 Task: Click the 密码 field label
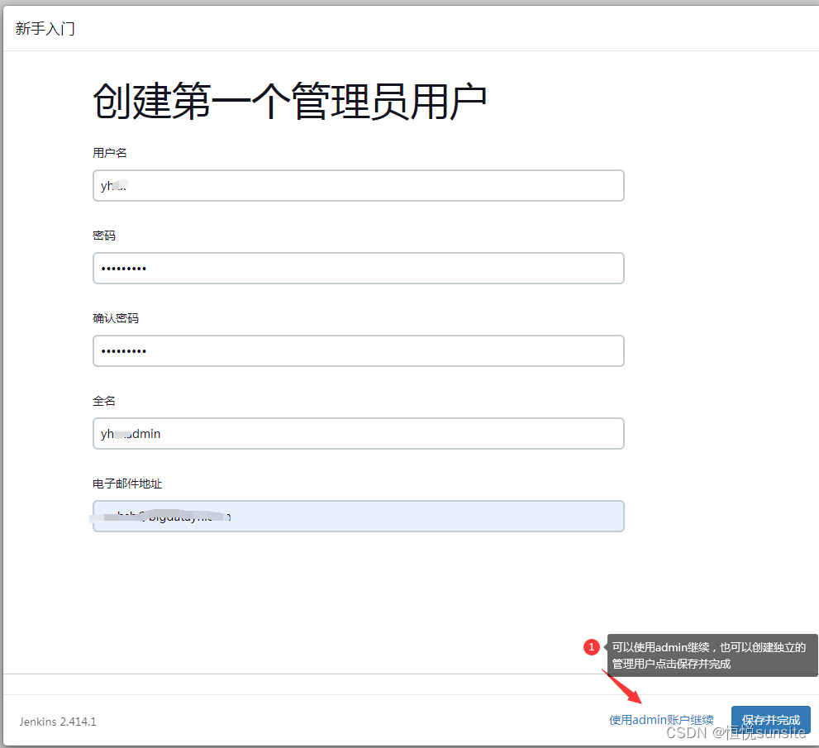point(104,235)
